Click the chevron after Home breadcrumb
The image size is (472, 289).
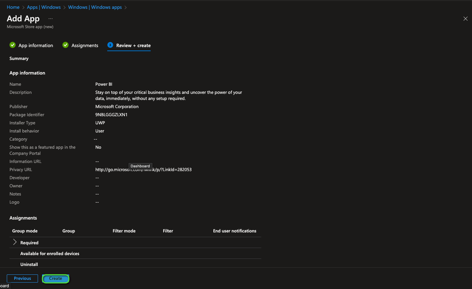(22, 7)
